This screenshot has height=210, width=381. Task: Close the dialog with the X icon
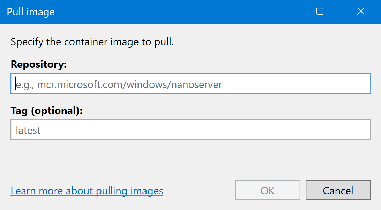361,11
